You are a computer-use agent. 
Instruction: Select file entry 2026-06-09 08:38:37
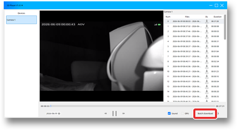pos(187,46)
